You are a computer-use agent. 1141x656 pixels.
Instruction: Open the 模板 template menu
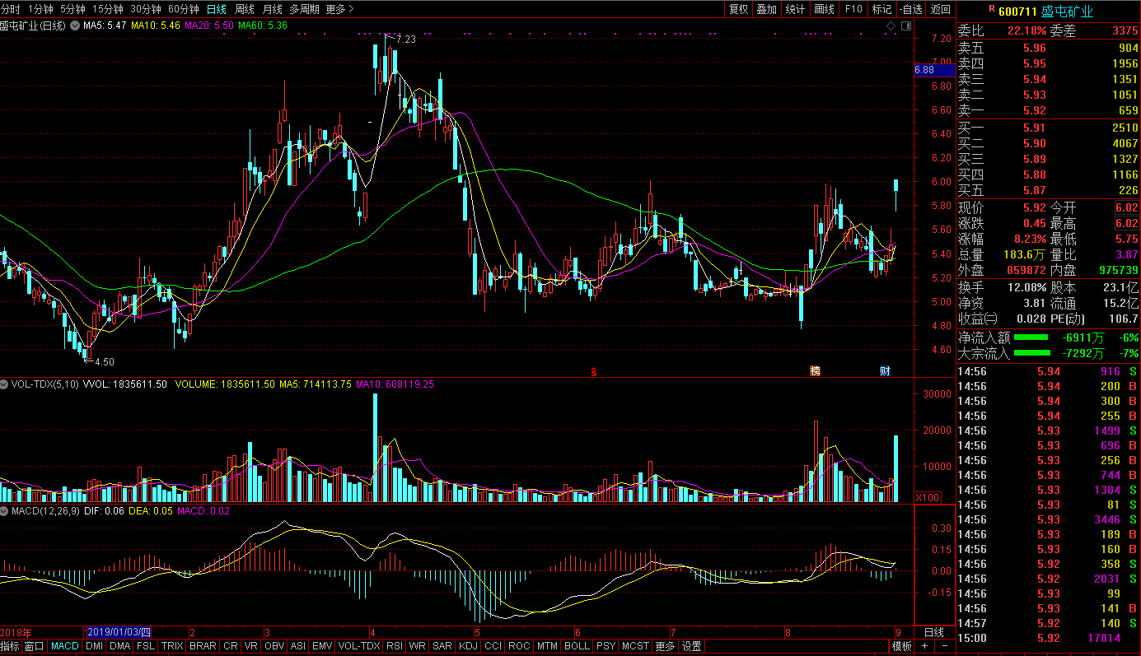click(x=902, y=647)
